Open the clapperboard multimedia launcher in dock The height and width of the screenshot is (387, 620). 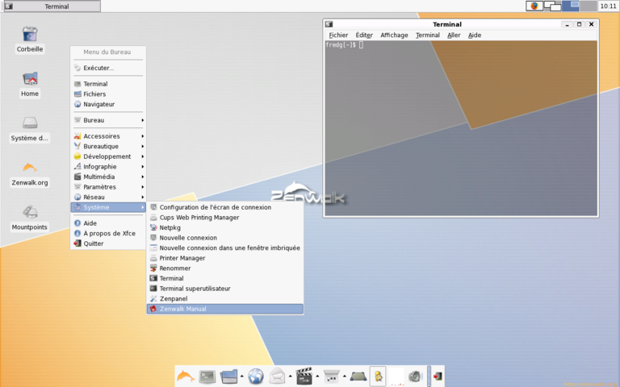(304, 377)
